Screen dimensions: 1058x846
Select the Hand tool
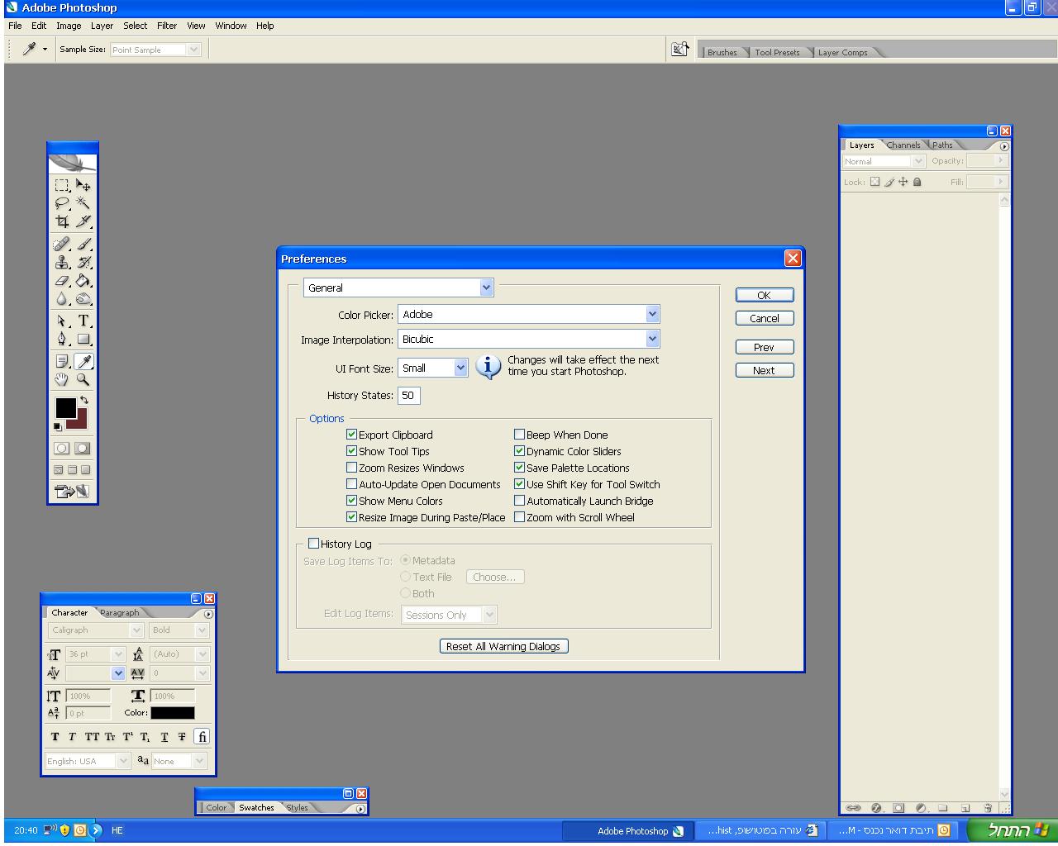[x=62, y=379]
